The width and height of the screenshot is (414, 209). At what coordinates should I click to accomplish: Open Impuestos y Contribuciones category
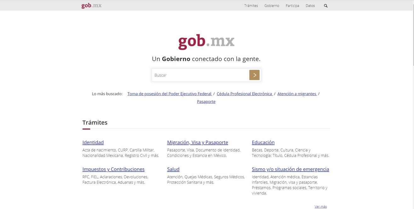pos(113,169)
